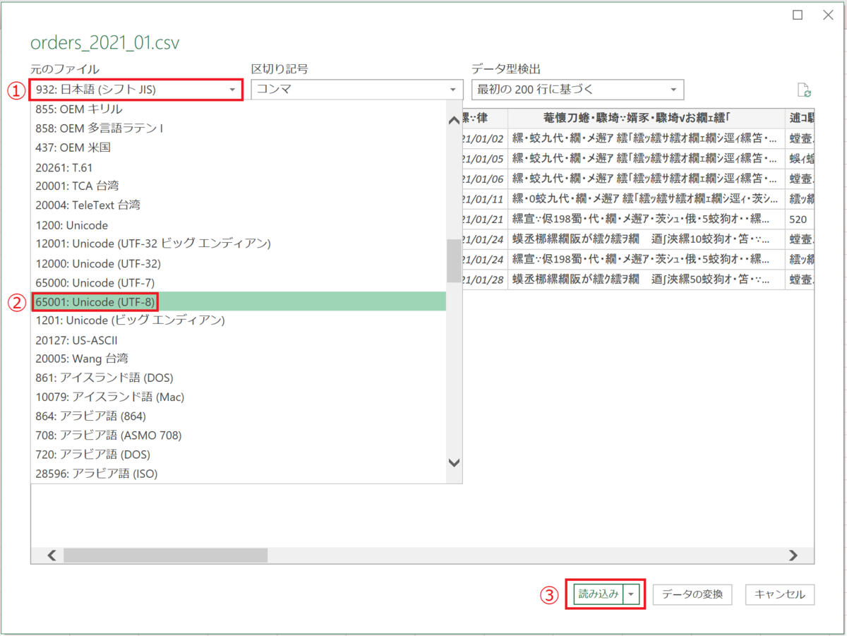Click the データの変換 button

coord(694,594)
